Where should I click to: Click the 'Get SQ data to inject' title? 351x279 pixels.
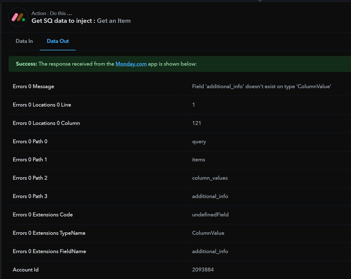tap(62, 21)
